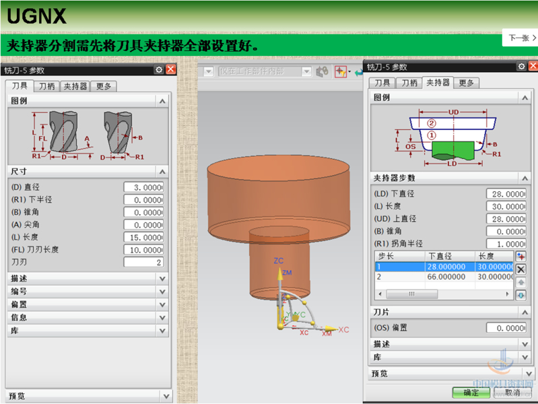The width and height of the screenshot is (538, 404).
Task: Move holder step up arrow icon
Action: click(x=521, y=283)
